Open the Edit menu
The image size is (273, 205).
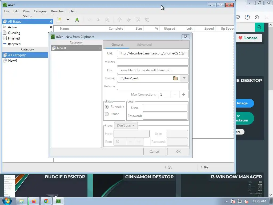tap(16, 11)
